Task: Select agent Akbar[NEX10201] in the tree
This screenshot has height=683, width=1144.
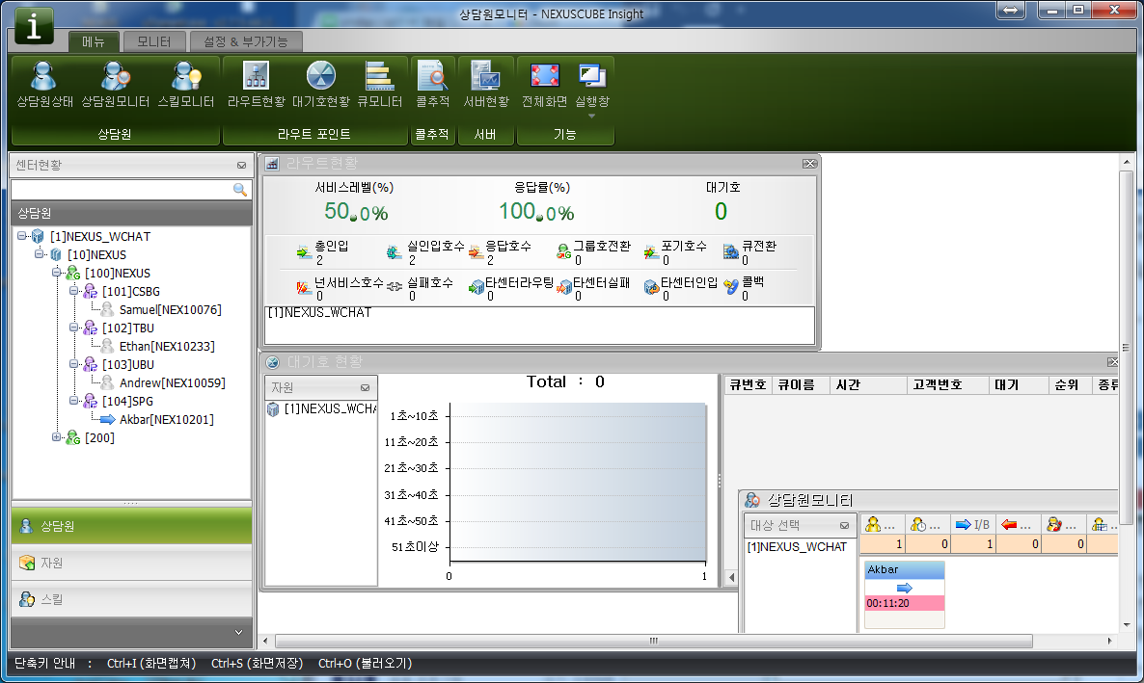Action: pyautogui.click(x=166, y=419)
